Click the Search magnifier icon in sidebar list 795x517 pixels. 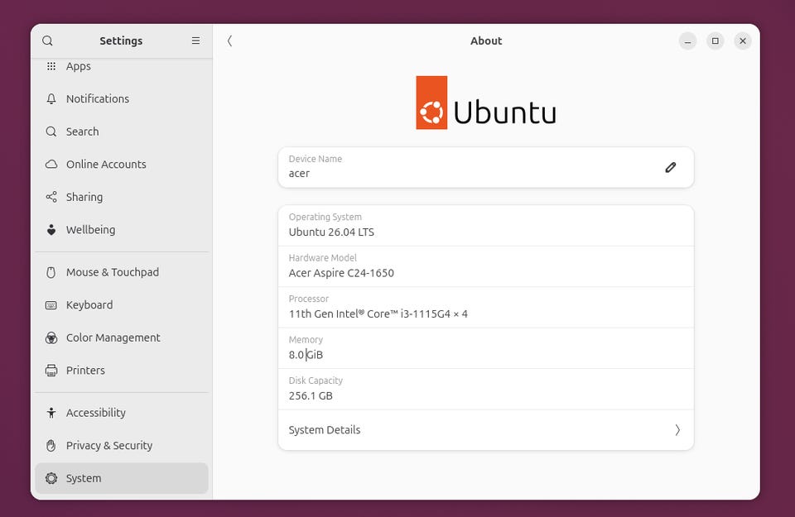pyautogui.click(x=51, y=132)
